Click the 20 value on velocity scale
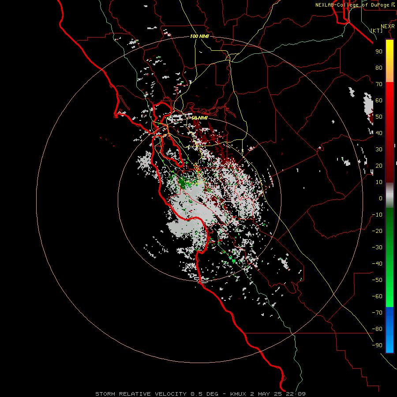The image size is (397, 397). [379, 165]
